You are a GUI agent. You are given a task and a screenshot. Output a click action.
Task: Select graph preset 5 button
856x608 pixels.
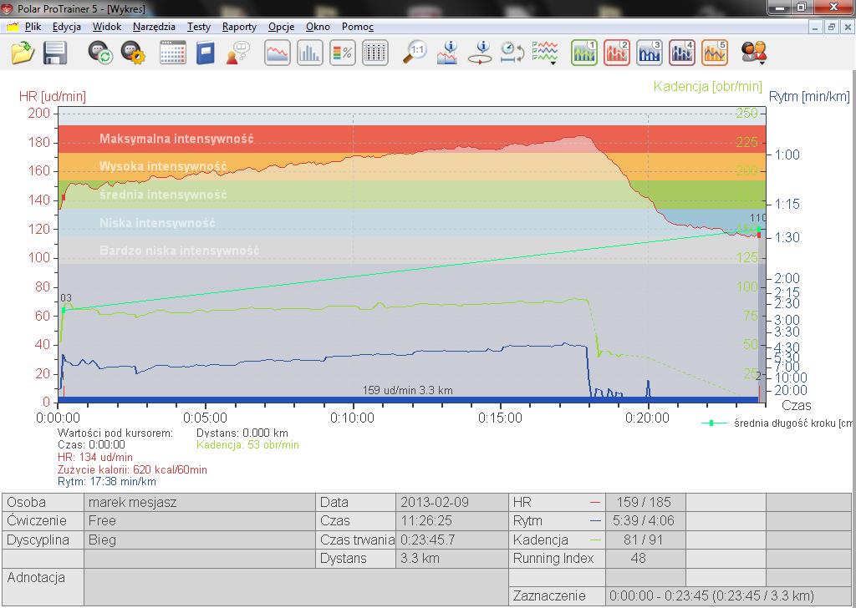click(715, 53)
